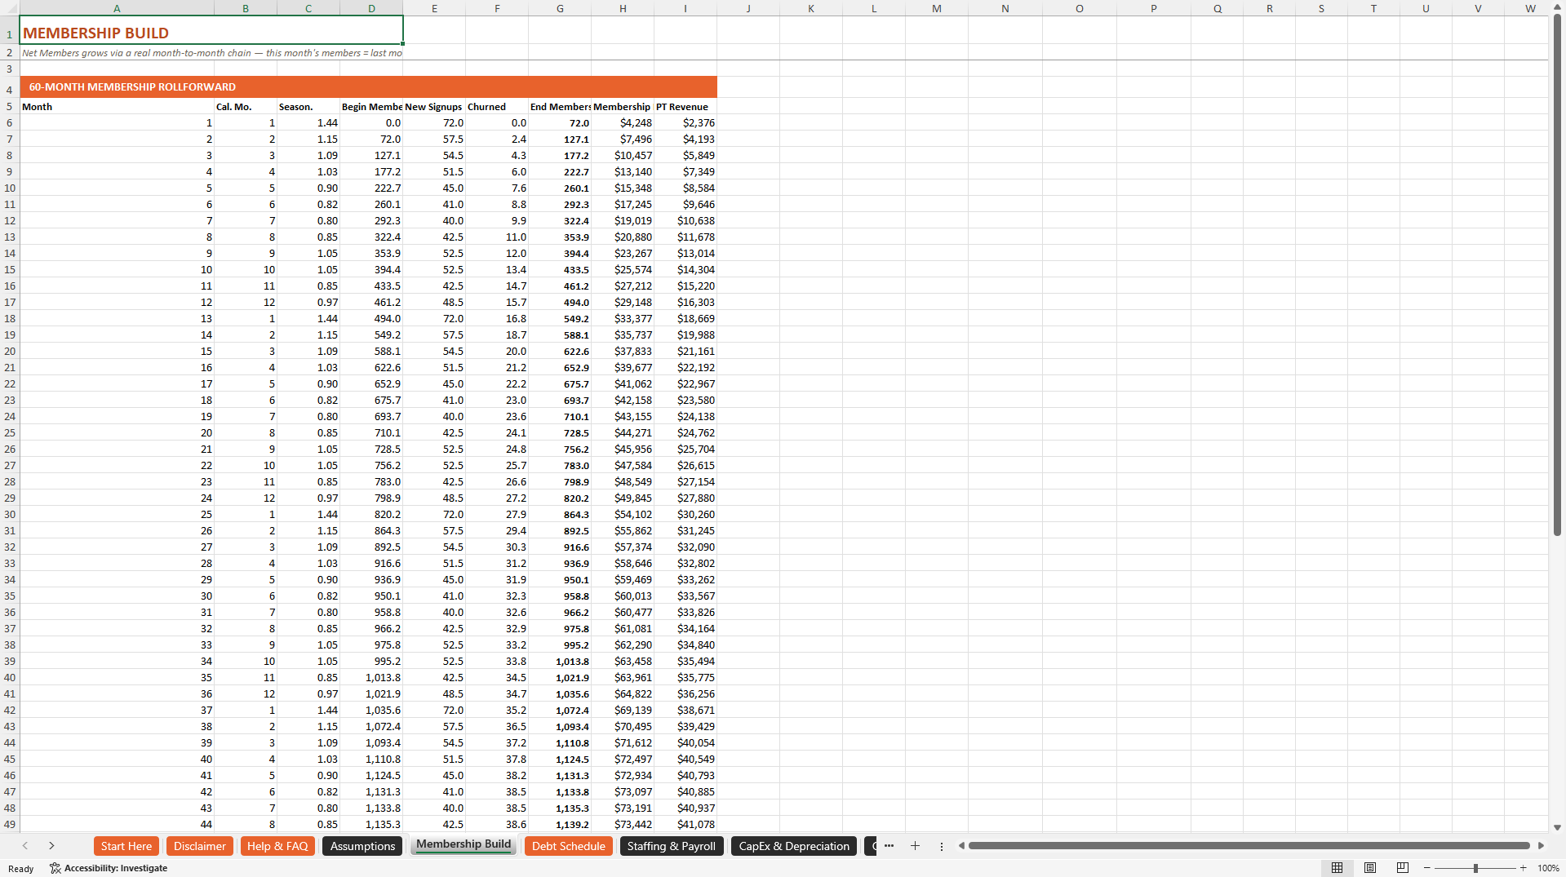Select the MEMBERSHIP BUILD title cell
Viewport: 1566px width, 877px height.
click(211, 30)
